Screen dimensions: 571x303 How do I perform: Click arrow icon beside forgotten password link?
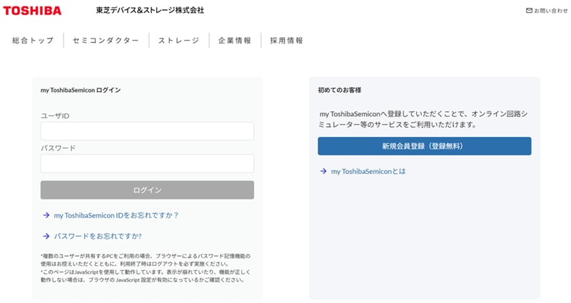pos(46,236)
